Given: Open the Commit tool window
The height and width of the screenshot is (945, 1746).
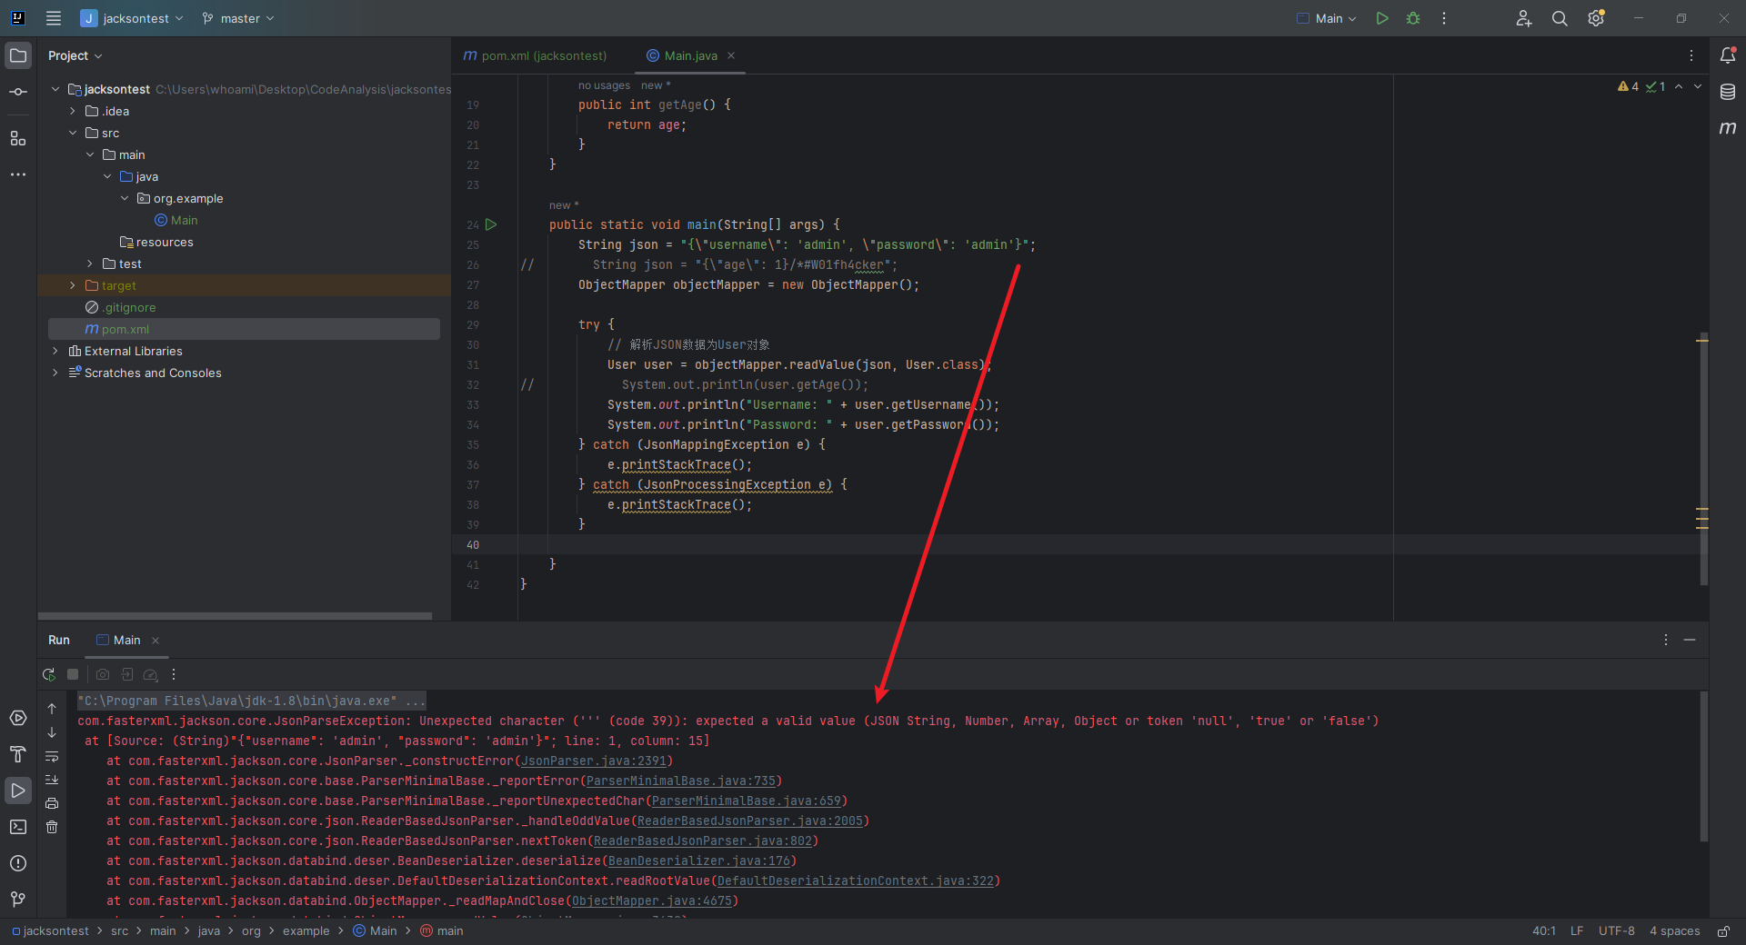Looking at the screenshot, I should (18, 92).
